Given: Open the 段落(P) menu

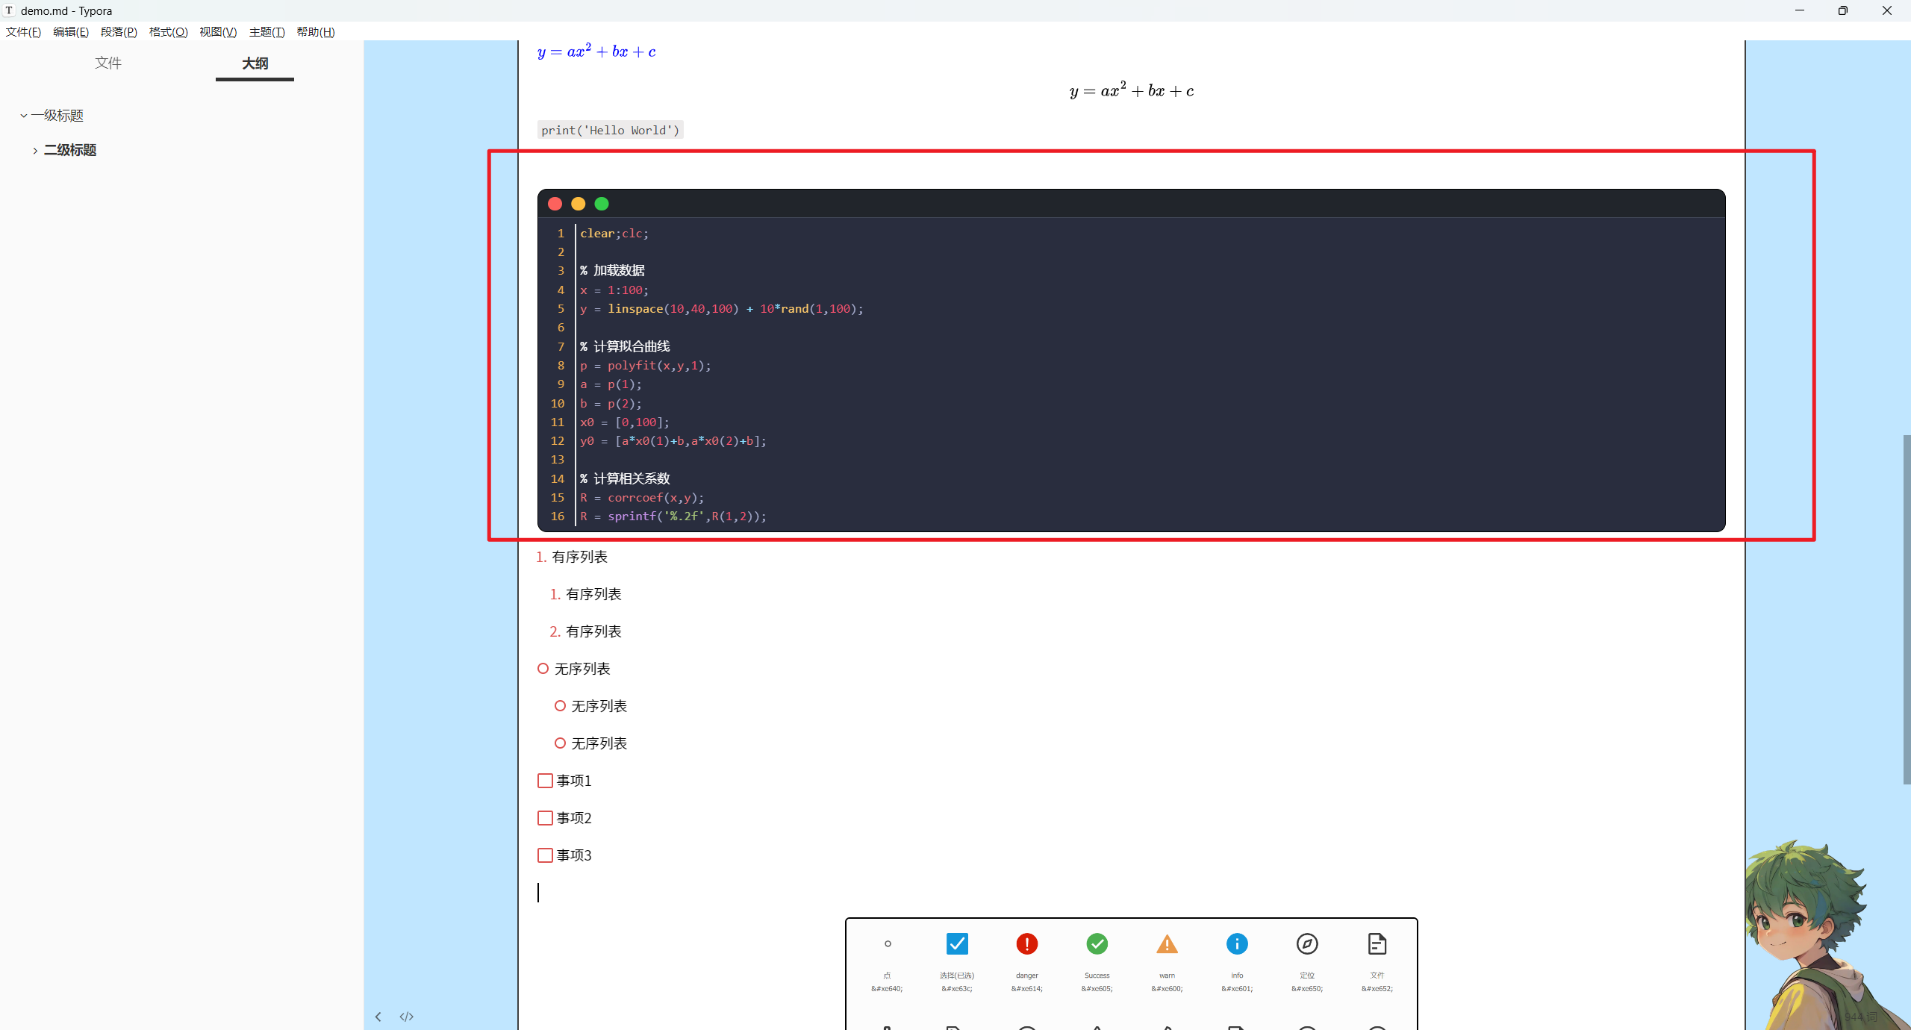Looking at the screenshot, I should coord(119,32).
